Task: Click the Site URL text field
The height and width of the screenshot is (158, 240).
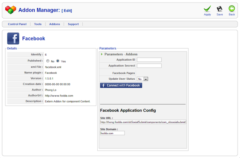Action: [x=143, y=122]
